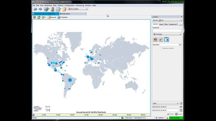Select the Section tab in Query panel
Image resolution: width=216 pixels, height=121 pixels.
click(x=155, y=24)
